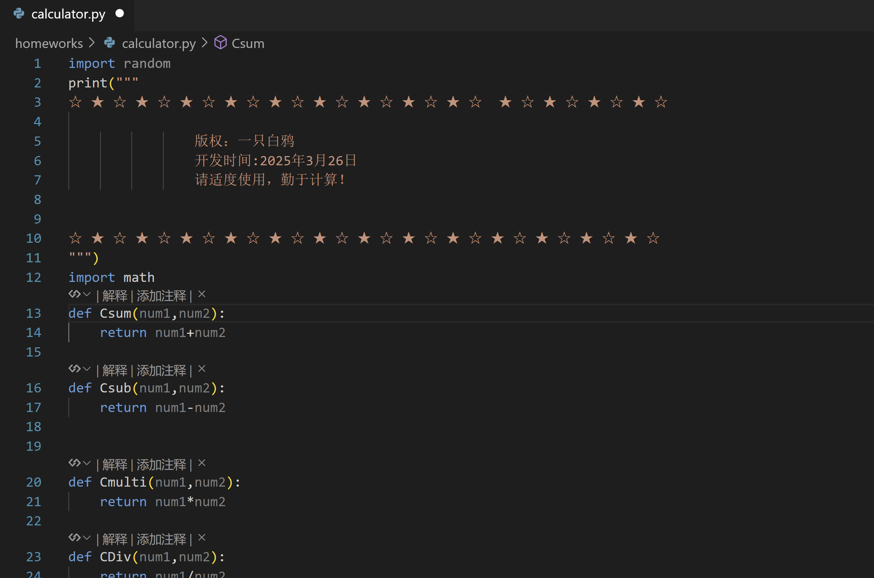Expand the chevron dropdown above def CDiv
This screenshot has width=874, height=578.
pyautogui.click(x=87, y=538)
